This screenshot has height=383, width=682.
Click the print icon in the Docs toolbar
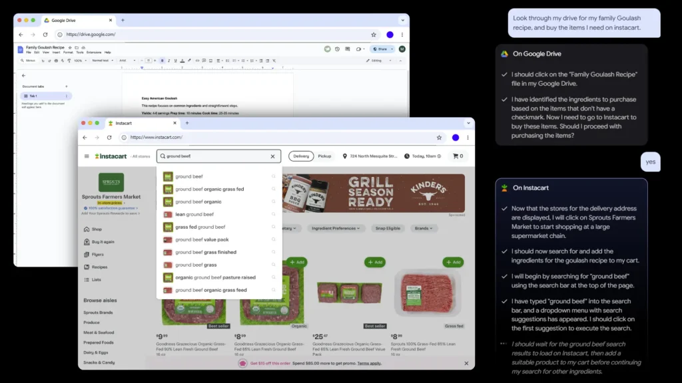(x=56, y=61)
